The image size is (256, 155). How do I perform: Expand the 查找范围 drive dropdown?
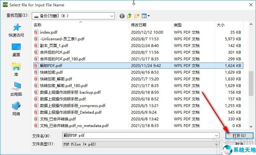(x=111, y=16)
